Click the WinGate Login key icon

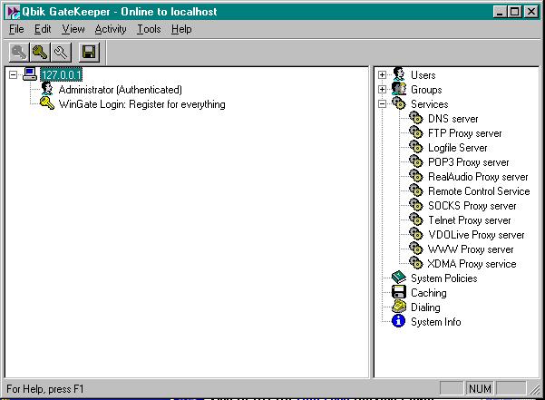click(x=47, y=103)
